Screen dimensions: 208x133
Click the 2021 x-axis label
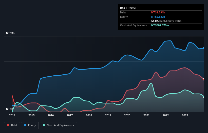146,115
